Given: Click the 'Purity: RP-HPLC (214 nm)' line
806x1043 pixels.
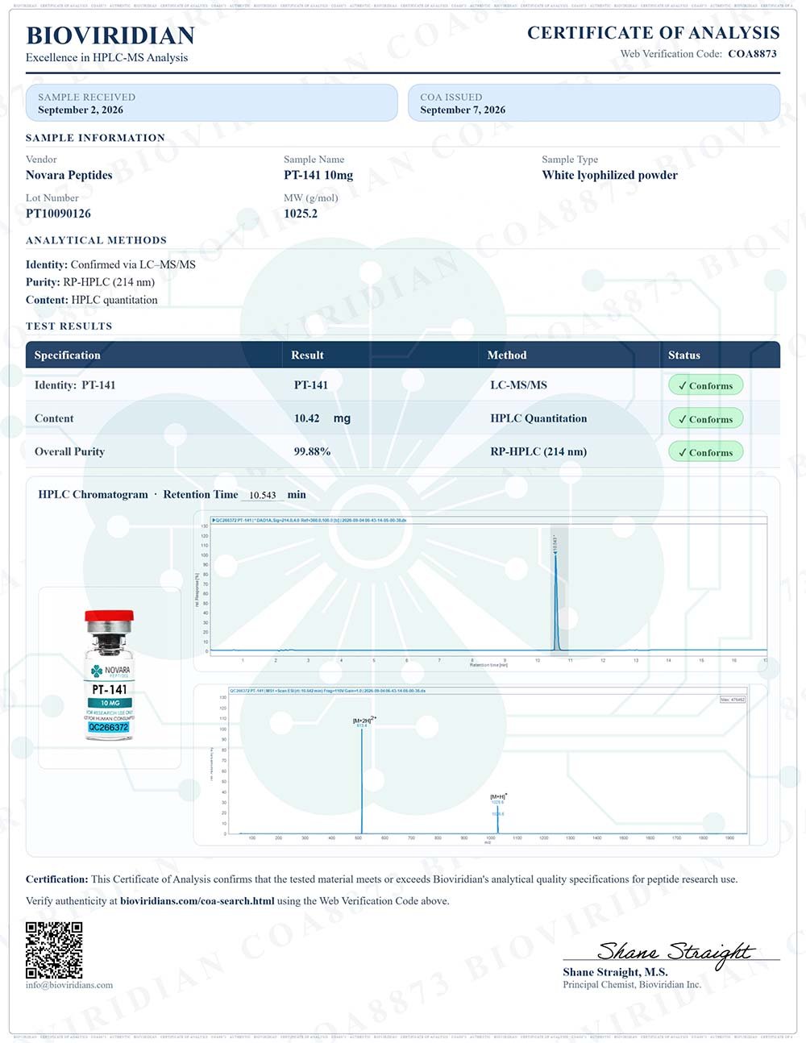Looking at the screenshot, I should pyautogui.click(x=90, y=282).
